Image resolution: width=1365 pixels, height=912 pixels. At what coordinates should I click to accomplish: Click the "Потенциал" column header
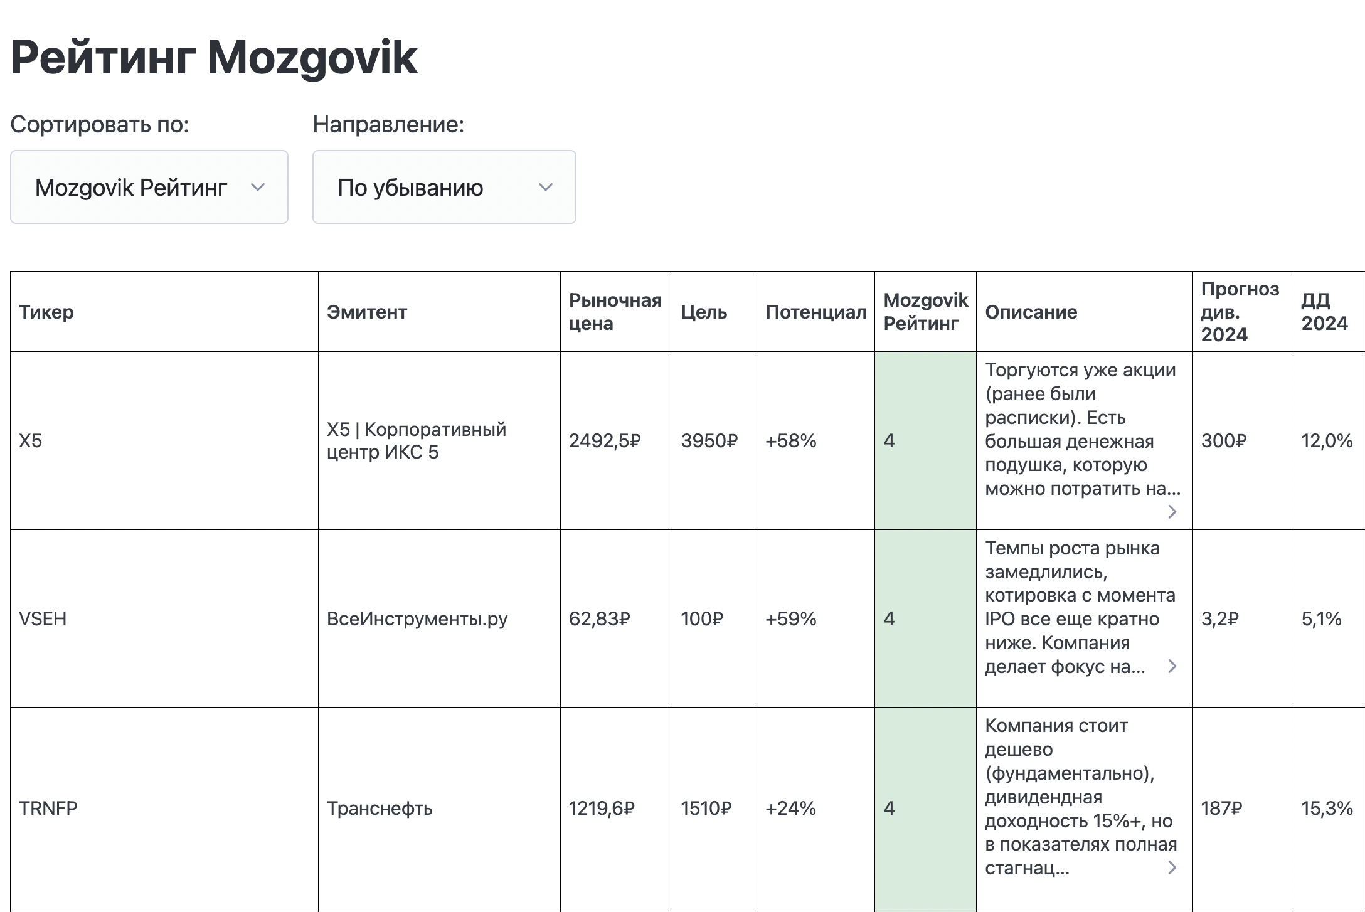pyautogui.click(x=815, y=312)
